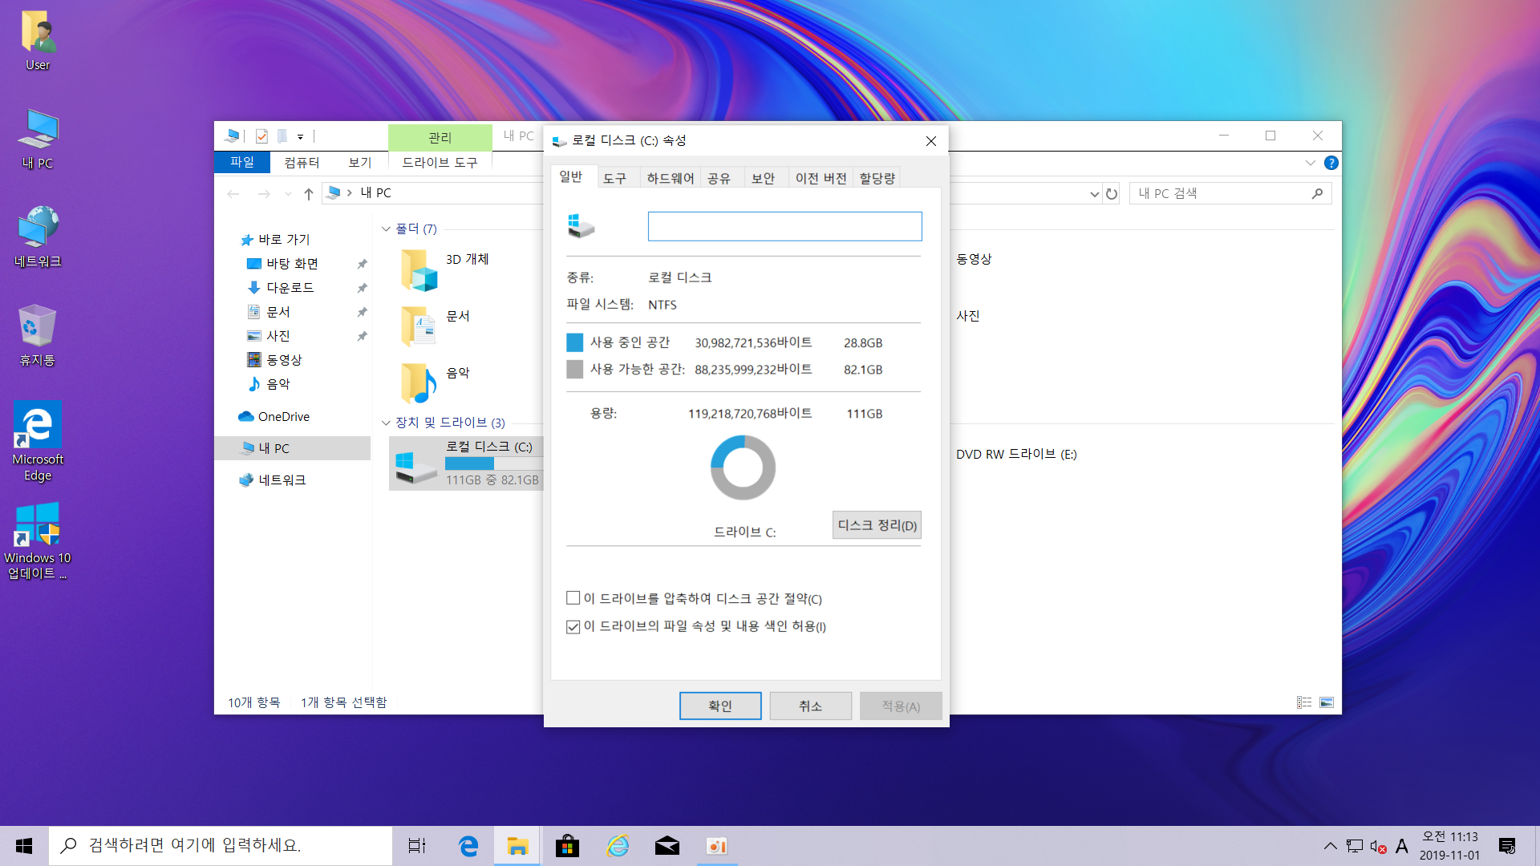Click the Explorer help question mark icon
1540x866 pixels.
[1331, 163]
